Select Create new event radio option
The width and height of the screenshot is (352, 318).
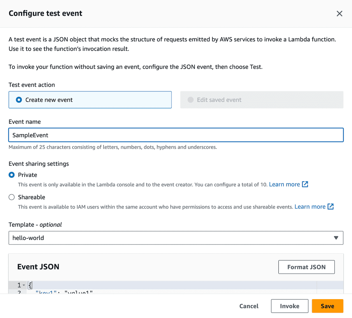[x=19, y=100]
